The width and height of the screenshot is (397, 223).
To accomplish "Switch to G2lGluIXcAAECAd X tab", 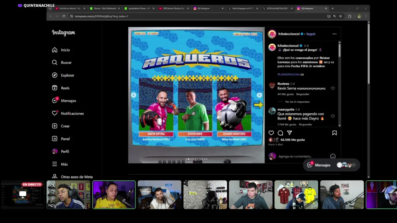I will 277,8.
